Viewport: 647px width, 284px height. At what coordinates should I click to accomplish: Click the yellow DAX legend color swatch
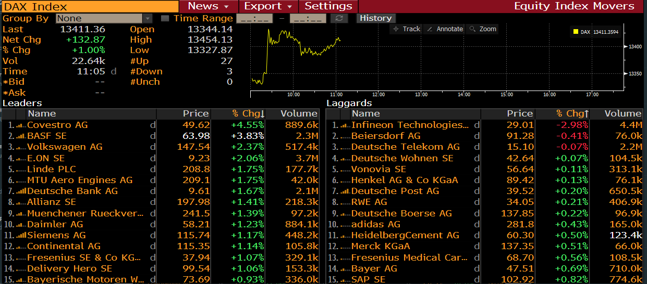point(576,32)
